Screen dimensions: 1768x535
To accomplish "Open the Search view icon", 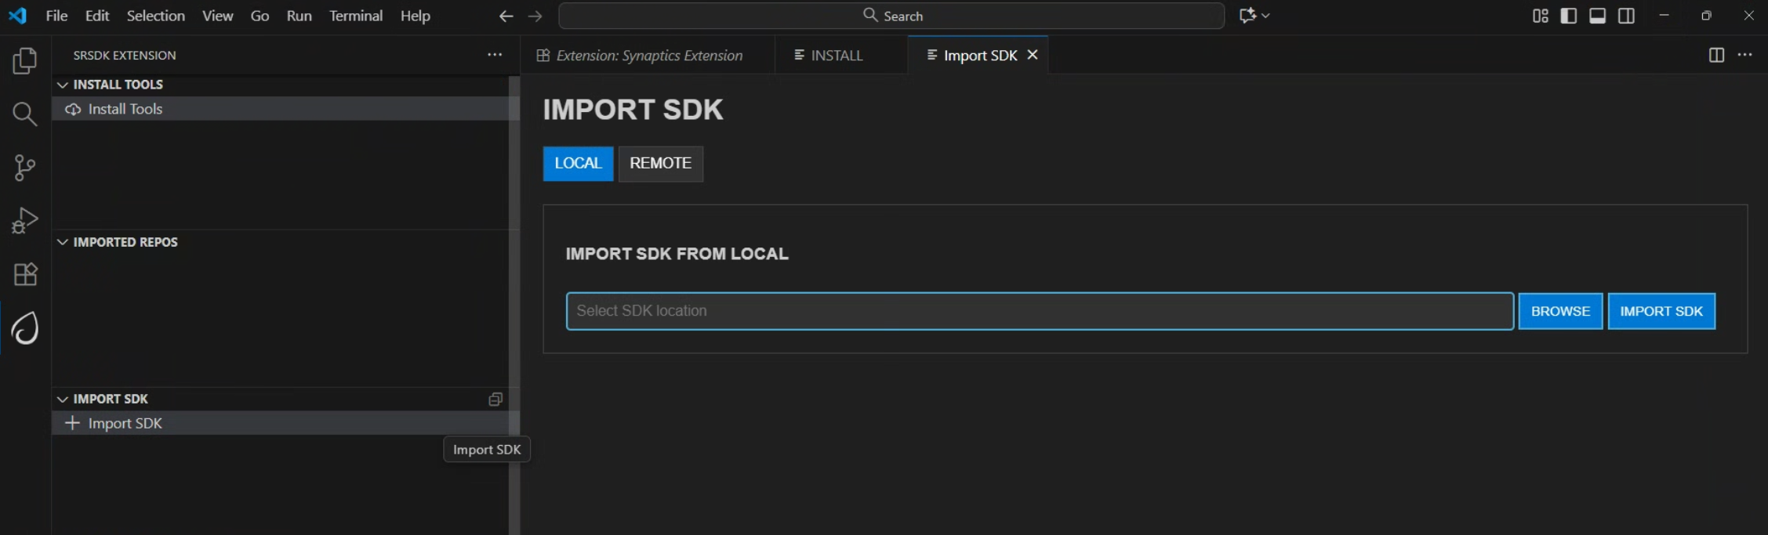I will tap(25, 114).
